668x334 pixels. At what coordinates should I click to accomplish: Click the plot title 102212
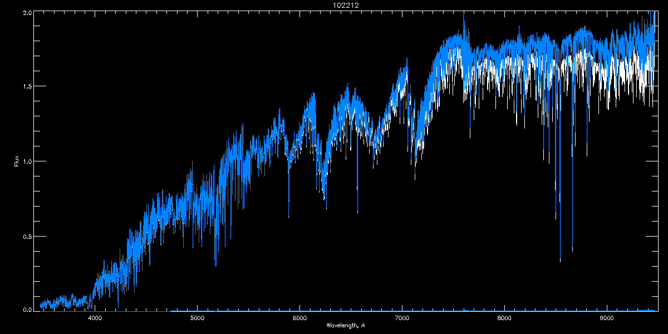pyautogui.click(x=345, y=5)
